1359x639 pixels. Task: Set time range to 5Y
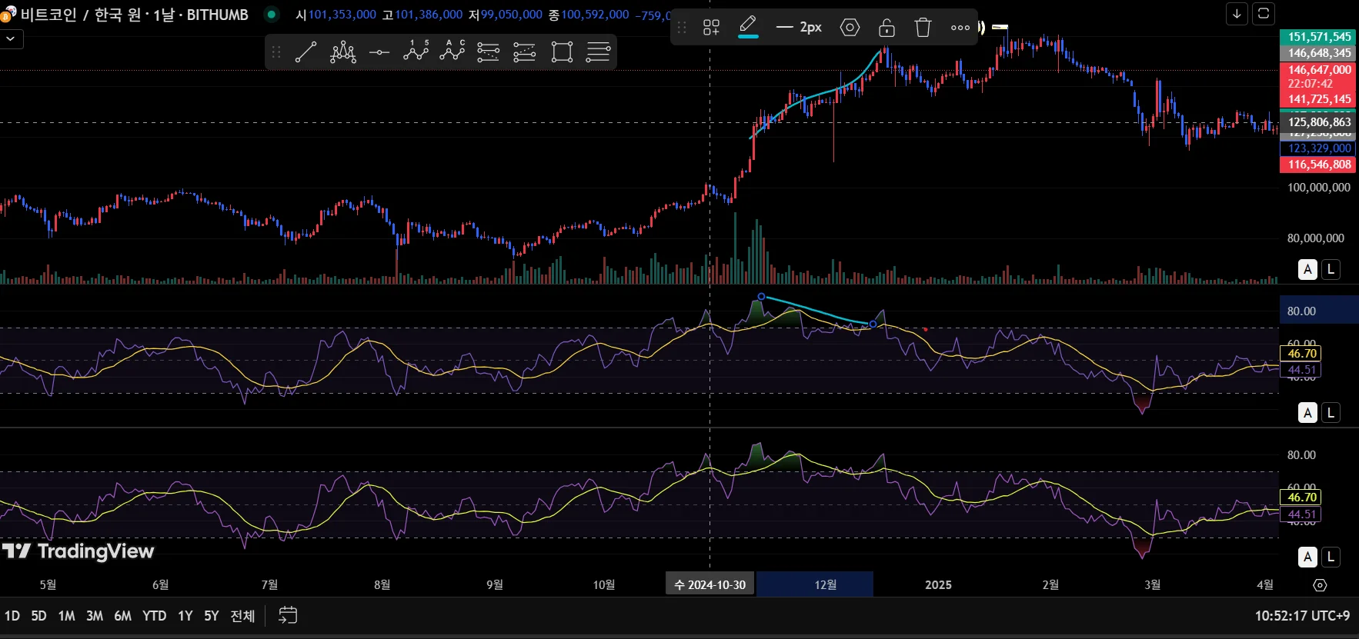coord(212,616)
